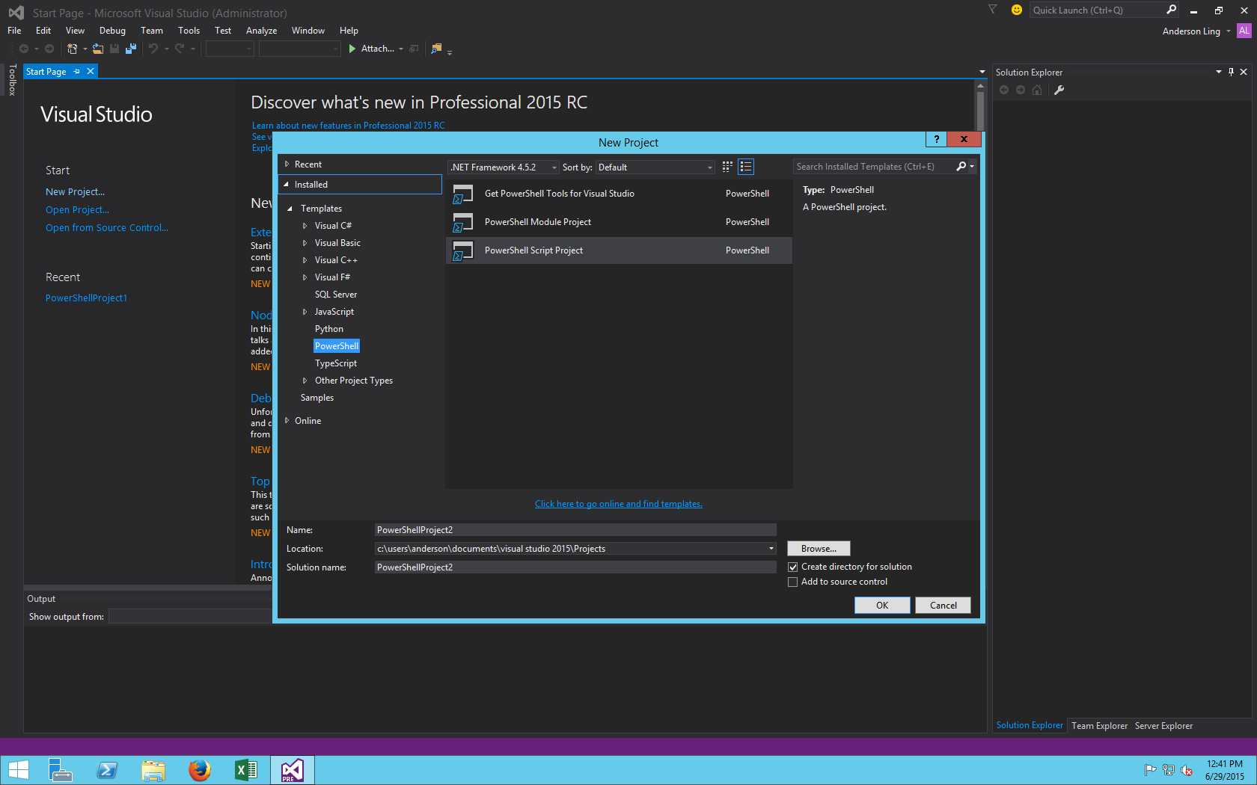Expand the Other Project Types node

point(305,381)
